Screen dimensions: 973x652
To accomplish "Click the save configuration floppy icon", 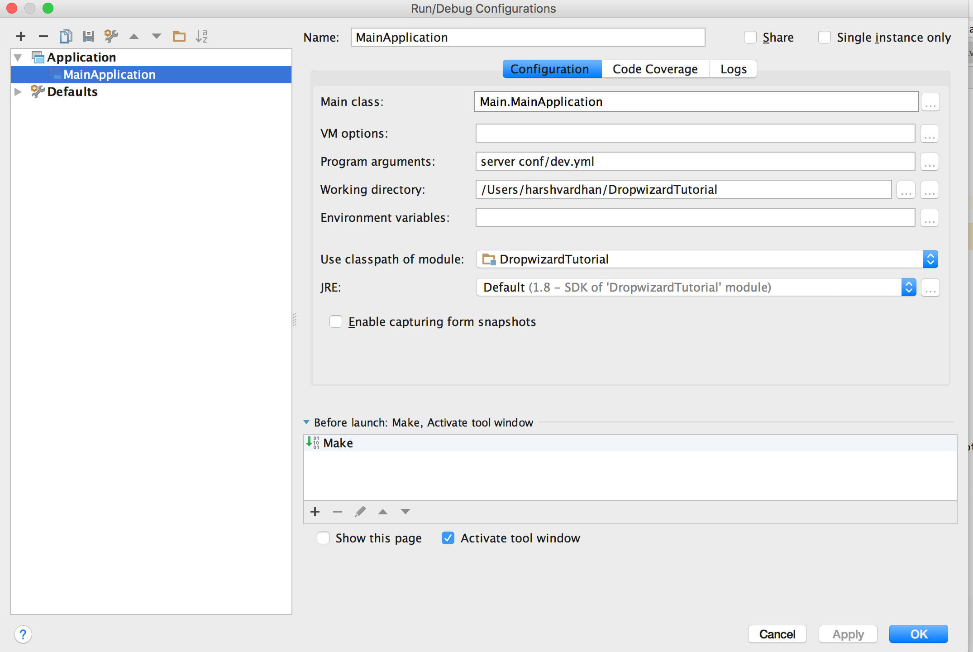I will coord(89,36).
